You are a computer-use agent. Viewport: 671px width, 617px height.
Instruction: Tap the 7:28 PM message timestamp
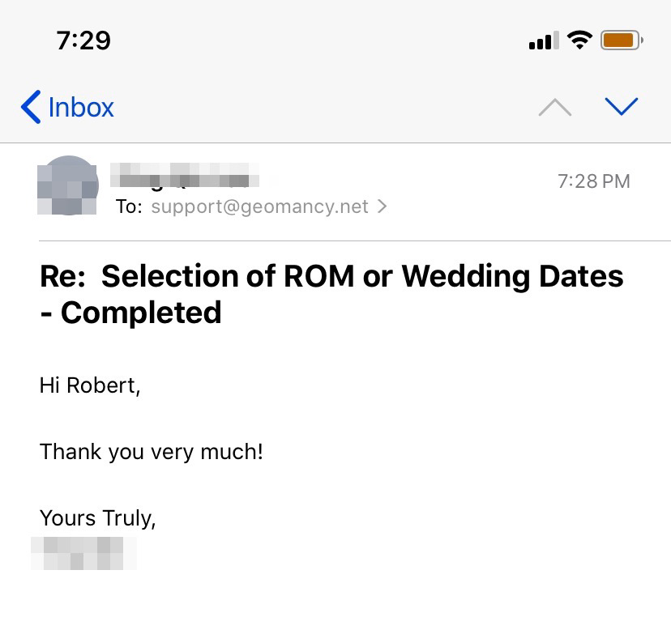pyautogui.click(x=593, y=181)
